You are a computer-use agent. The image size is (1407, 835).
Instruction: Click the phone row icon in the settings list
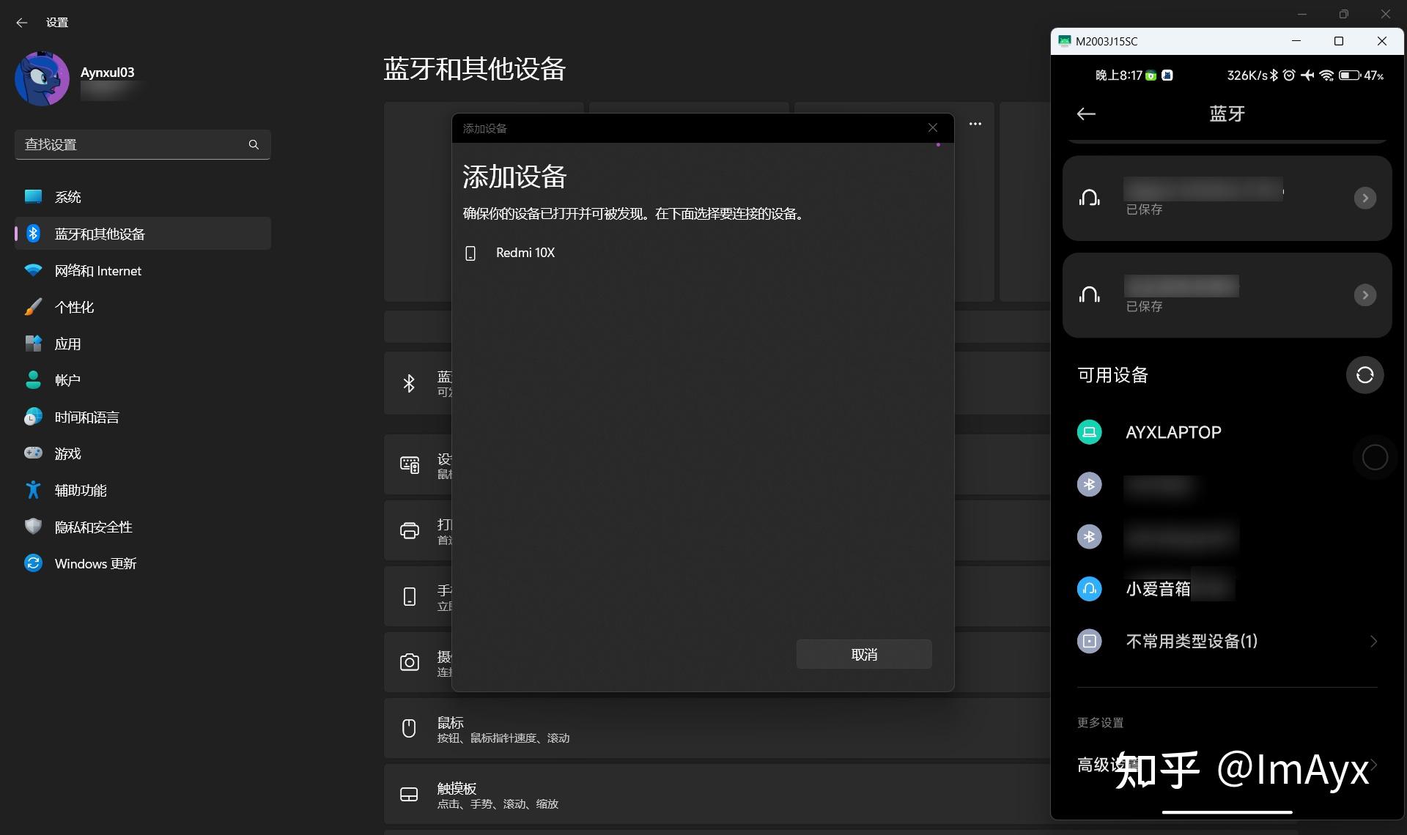[x=409, y=596]
